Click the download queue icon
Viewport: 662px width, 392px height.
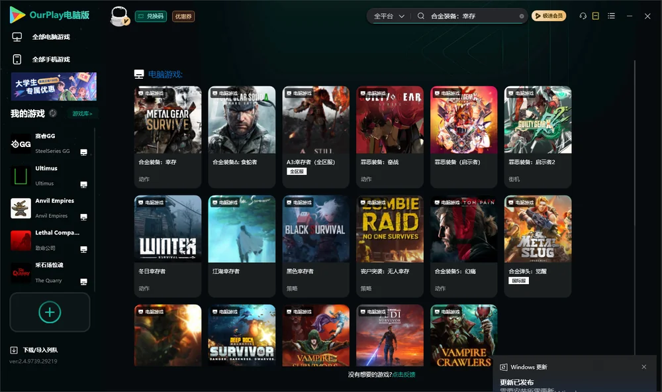pyautogui.click(x=14, y=350)
